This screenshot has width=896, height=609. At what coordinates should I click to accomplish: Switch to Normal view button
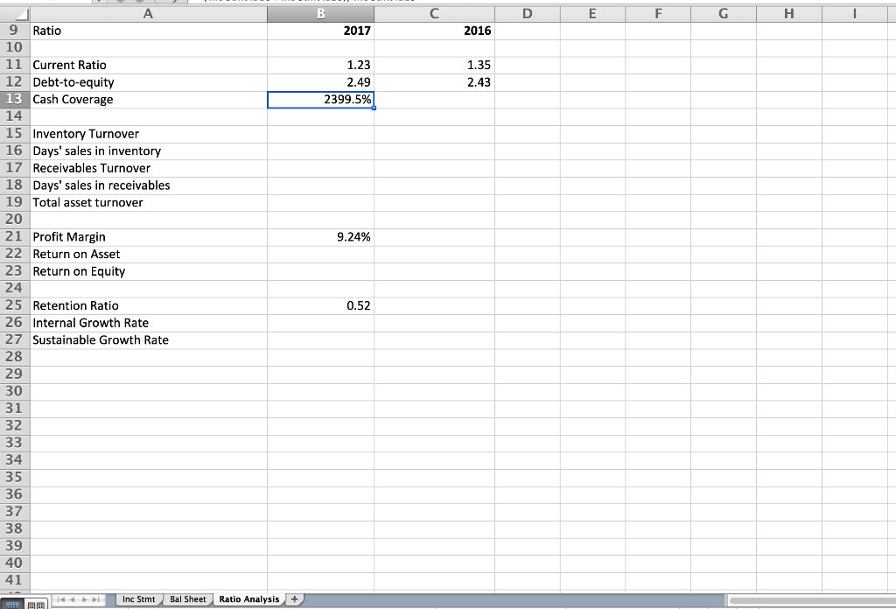12,605
